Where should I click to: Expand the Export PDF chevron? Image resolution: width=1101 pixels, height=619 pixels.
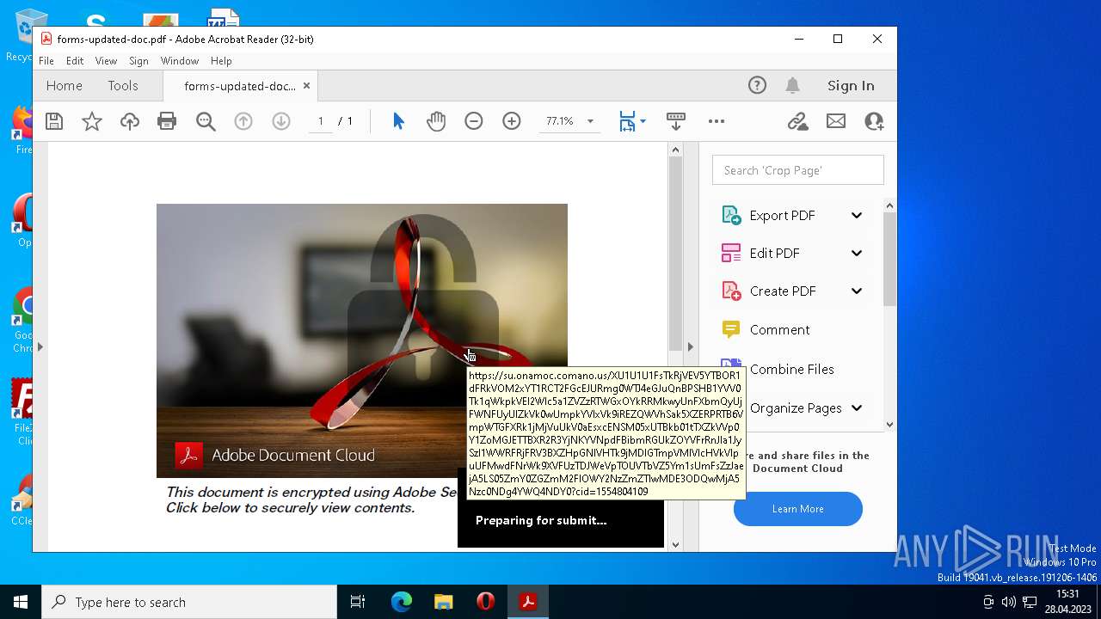pos(857,216)
